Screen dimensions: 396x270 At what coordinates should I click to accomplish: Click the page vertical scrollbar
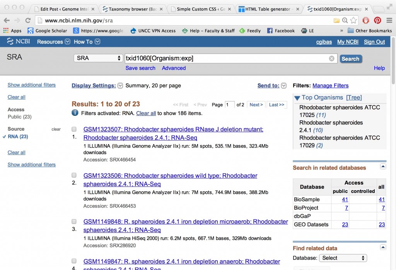tap(393, 155)
